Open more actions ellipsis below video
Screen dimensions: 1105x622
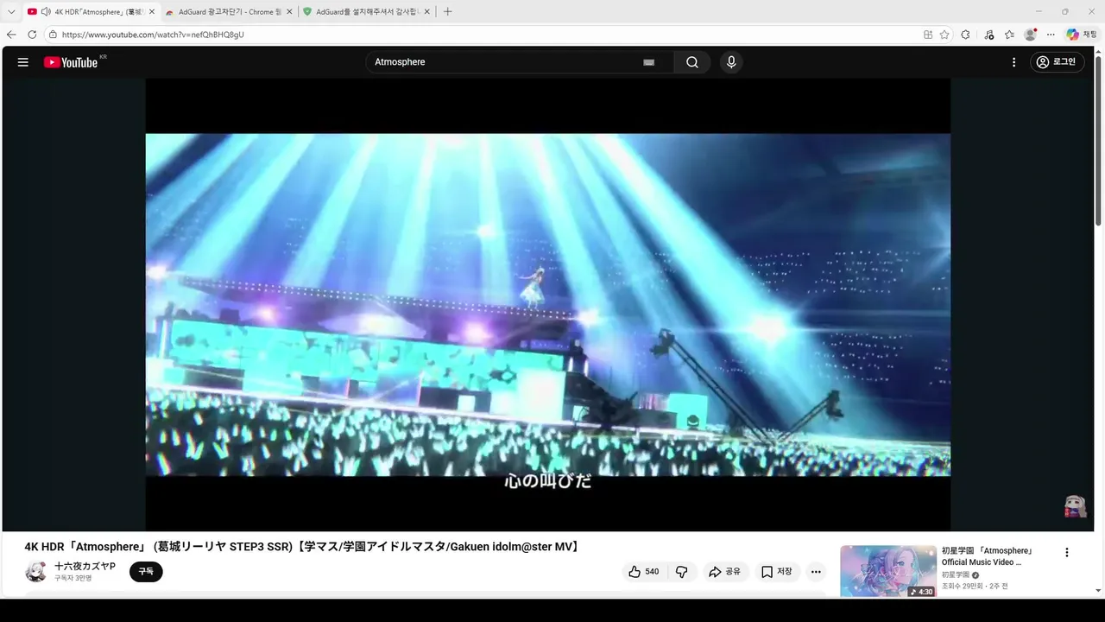816,572
